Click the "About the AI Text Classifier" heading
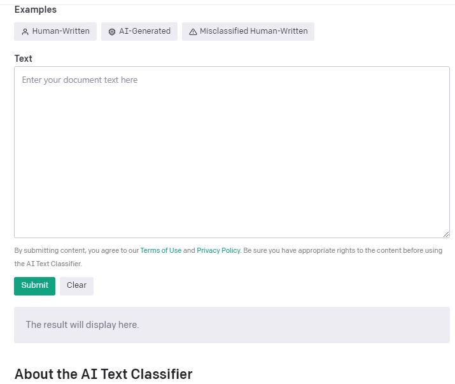Viewport: 455px width, 384px height. pos(103,374)
